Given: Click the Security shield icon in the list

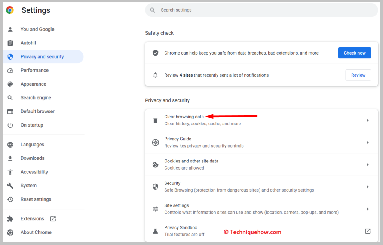Looking at the screenshot, I should (155, 187).
